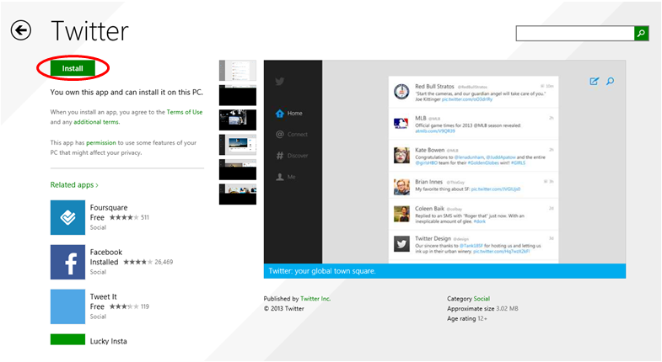
Task: Click the Age rating 12+ text
Action: click(x=467, y=319)
